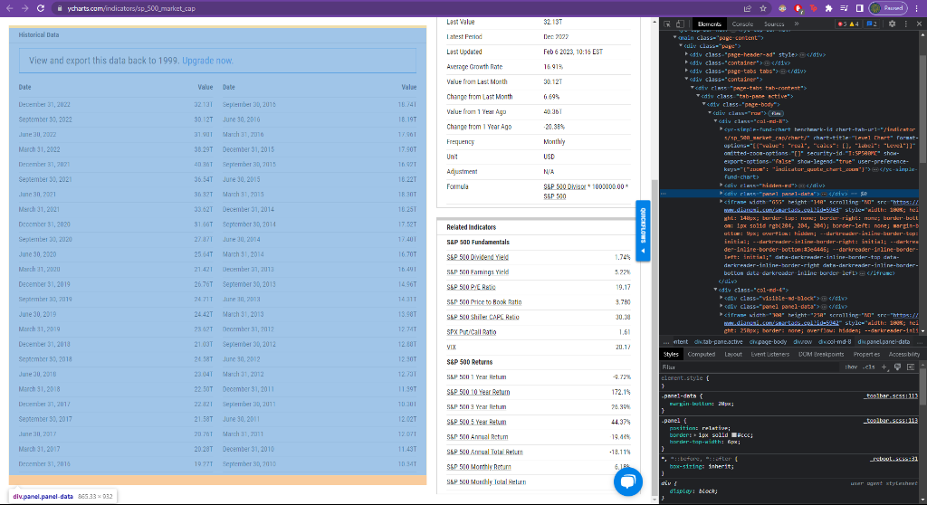The height and width of the screenshot is (505, 927).
Task: Expand the page-tabs tabs div node
Action: pyautogui.click(x=686, y=71)
